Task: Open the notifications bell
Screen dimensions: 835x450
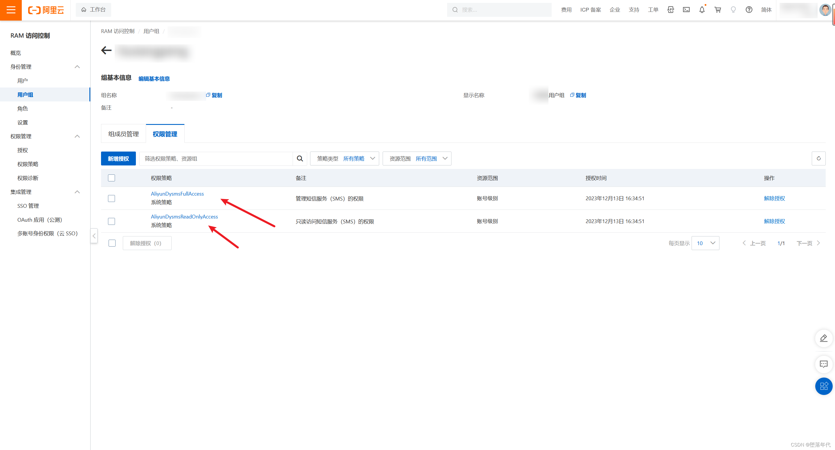Action: coord(702,10)
